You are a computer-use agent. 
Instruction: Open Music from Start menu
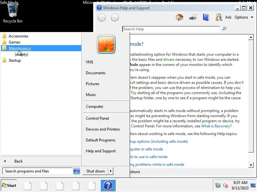[x=91, y=95]
